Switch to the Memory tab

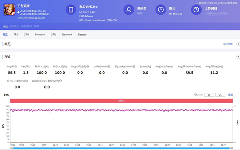[x=40, y=35]
